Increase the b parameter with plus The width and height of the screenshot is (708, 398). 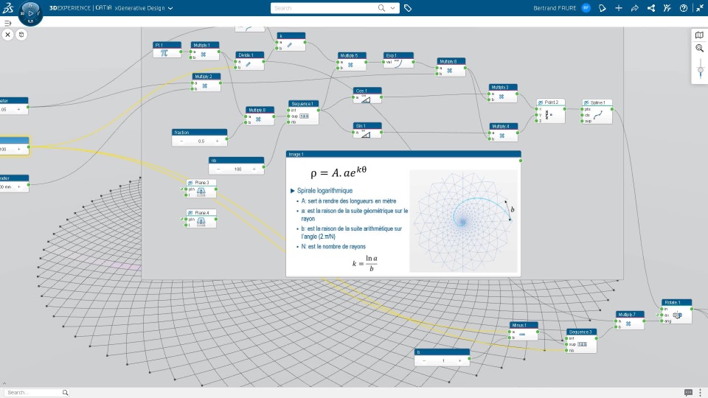459,361
